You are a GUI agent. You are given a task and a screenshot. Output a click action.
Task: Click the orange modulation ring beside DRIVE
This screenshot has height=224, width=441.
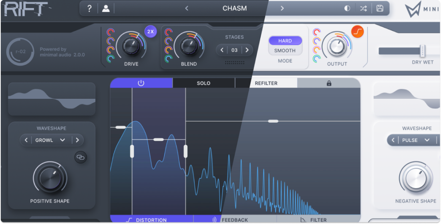click(x=111, y=50)
